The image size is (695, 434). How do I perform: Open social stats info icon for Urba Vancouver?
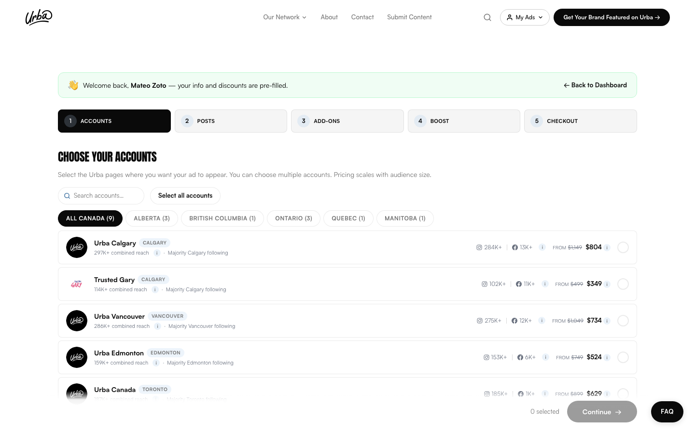click(542, 320)
